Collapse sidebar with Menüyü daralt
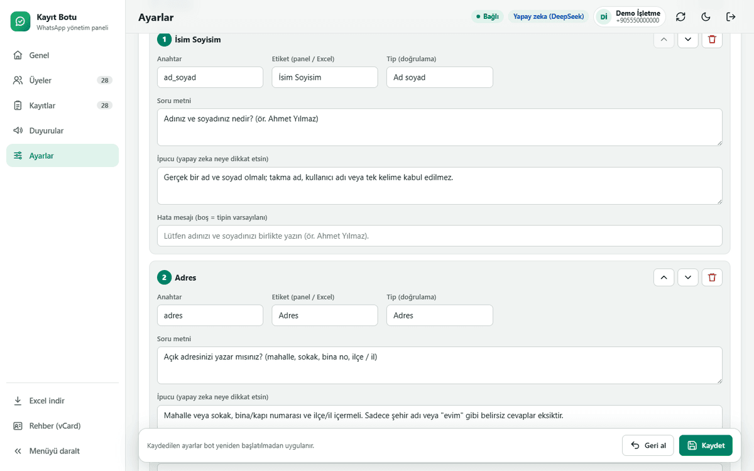 (62, 451)
